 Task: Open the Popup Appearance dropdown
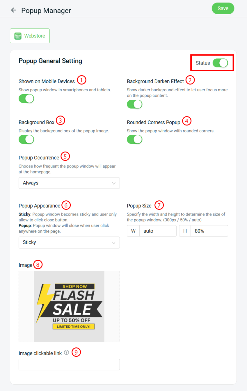point(69,242)
